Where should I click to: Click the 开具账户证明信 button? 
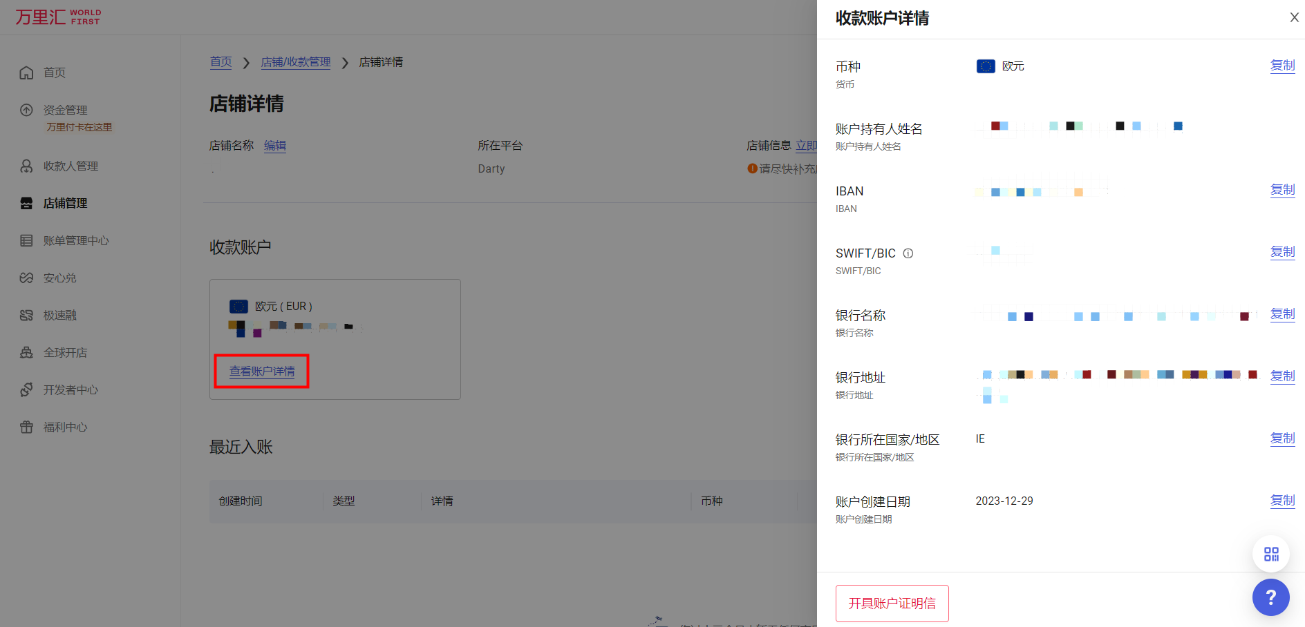pyautogui.click(x=892, y=603)
